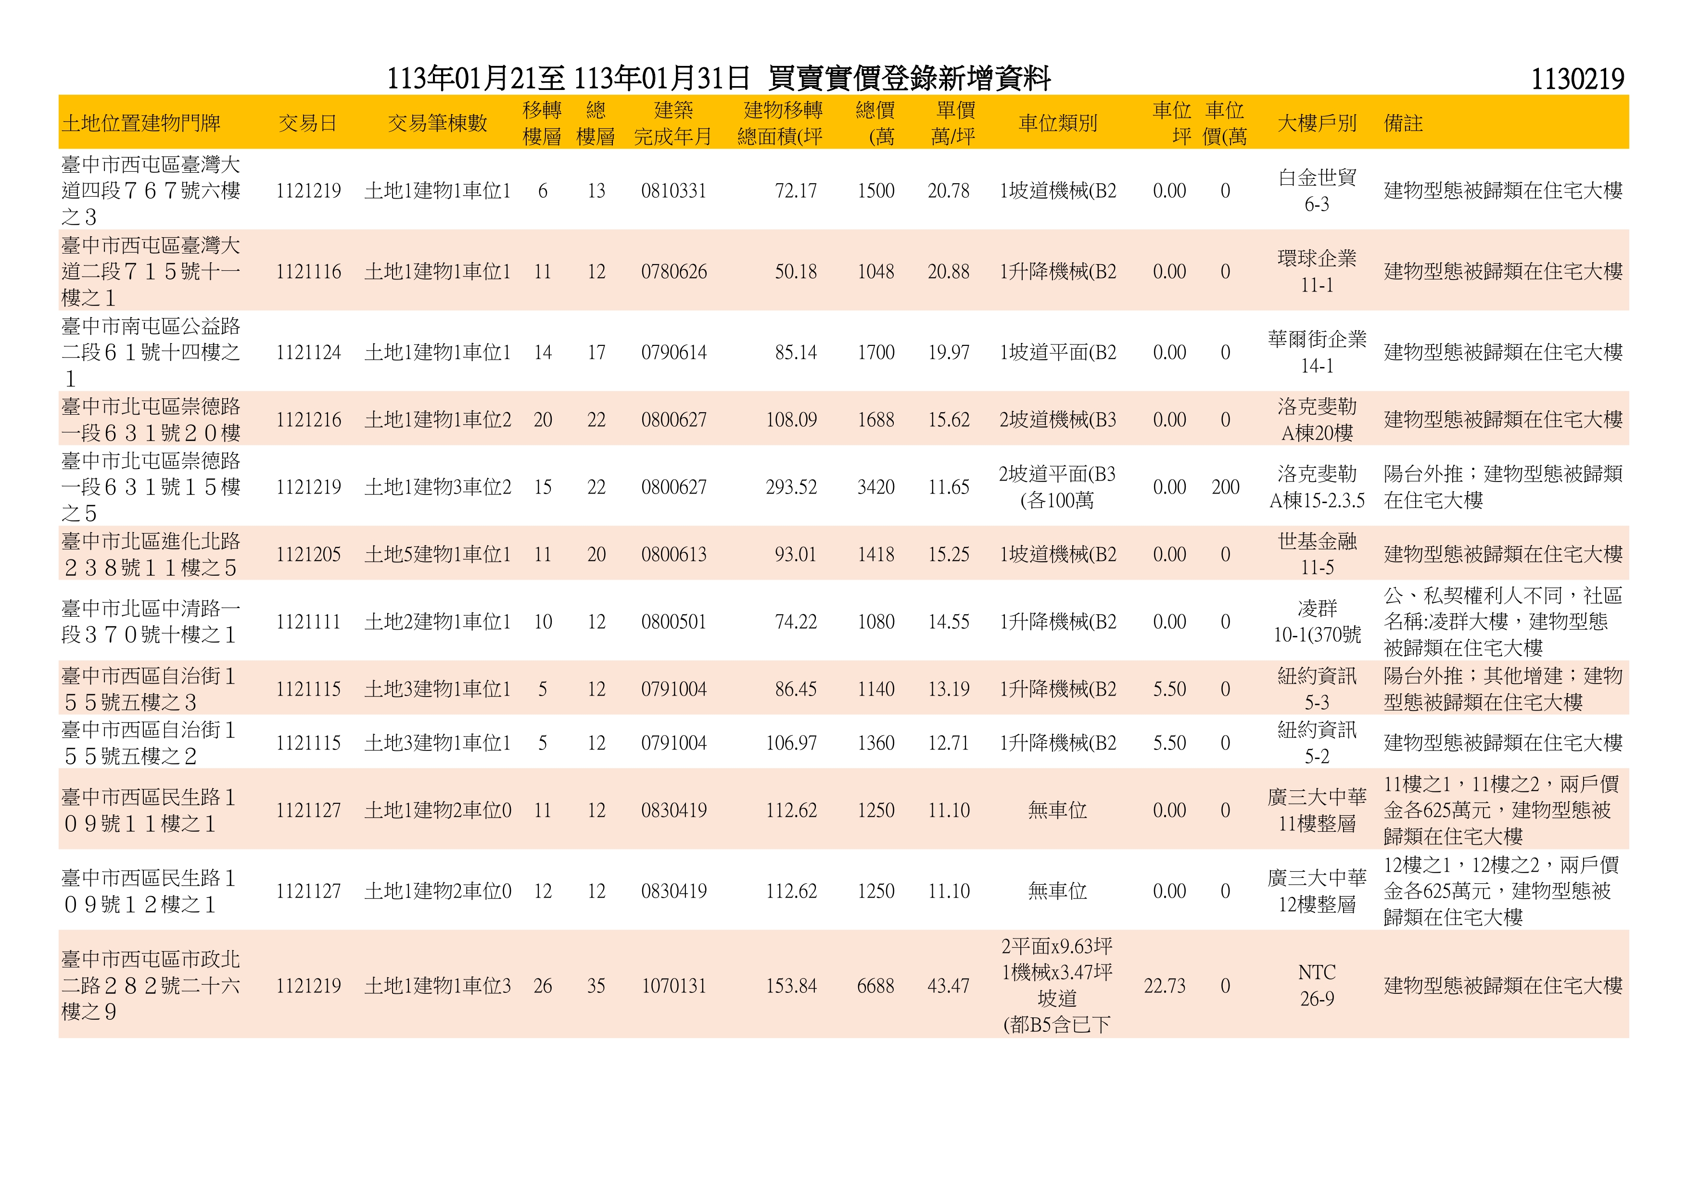Click area value 293.52
Viewport: 1687px width, 1193px height.
[x=791, y=487]
